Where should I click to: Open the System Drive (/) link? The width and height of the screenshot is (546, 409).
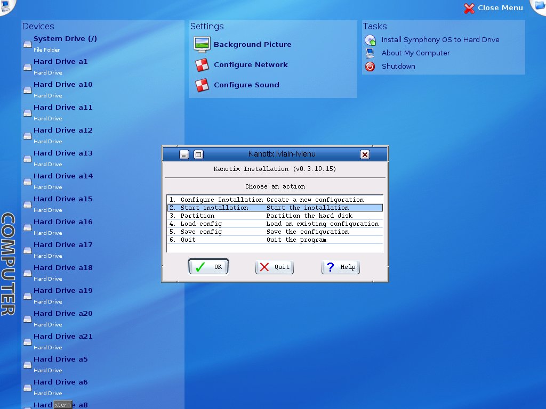click(65, 38)
